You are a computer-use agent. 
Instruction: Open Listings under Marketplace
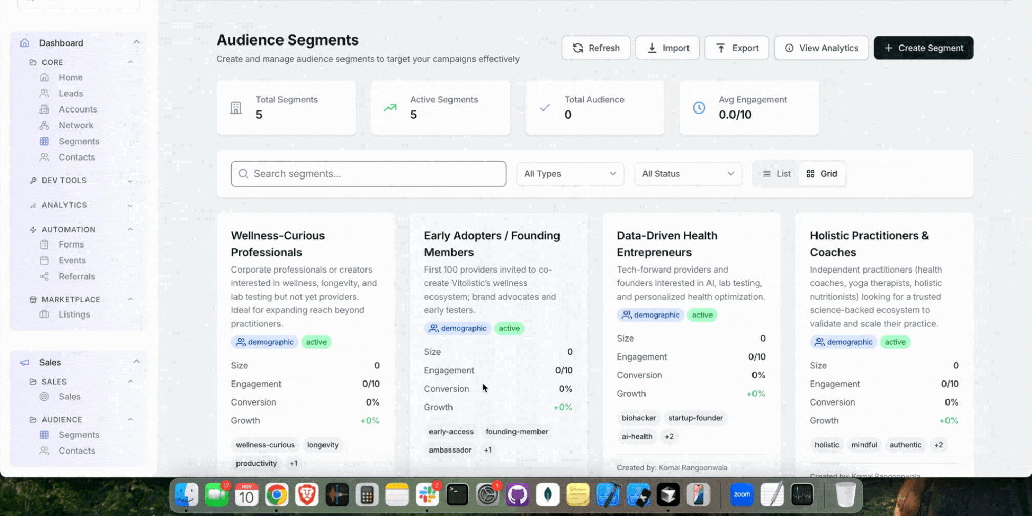click(x=75, y=315)
